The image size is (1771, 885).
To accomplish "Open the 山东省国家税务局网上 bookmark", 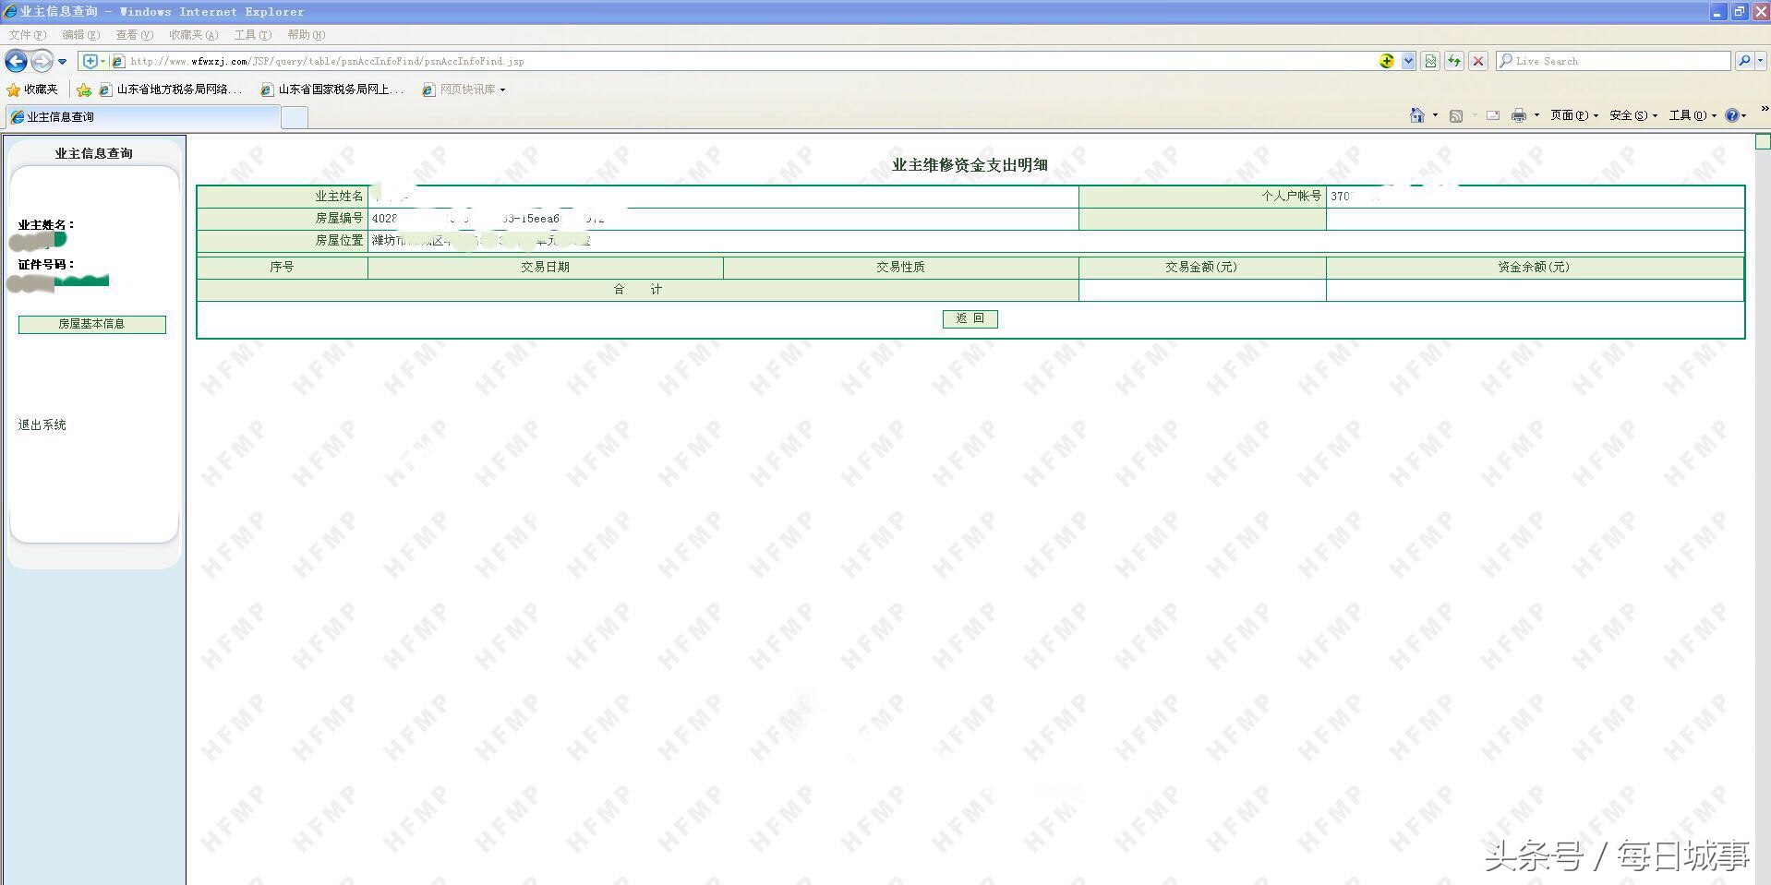I will 331,90.
